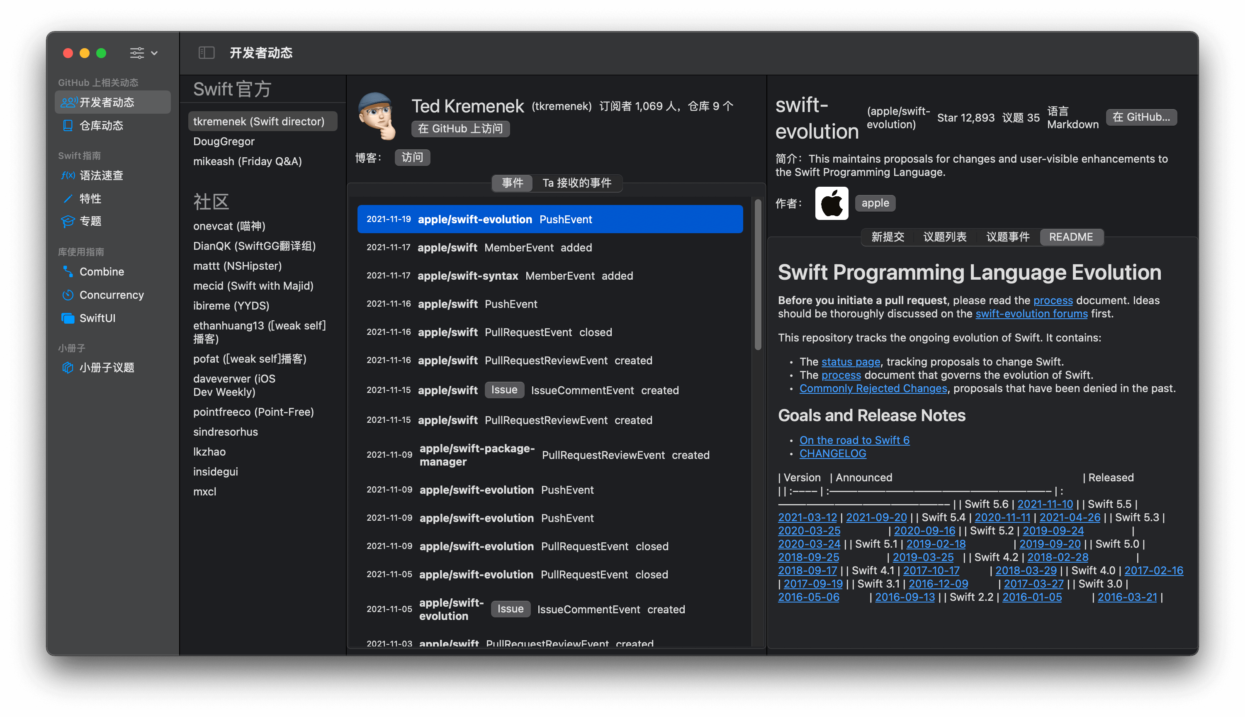This screenshot has width=1245, height=717.
Task: Select pointfreeco (Point-Free)
Action: [x=263, y=412]
